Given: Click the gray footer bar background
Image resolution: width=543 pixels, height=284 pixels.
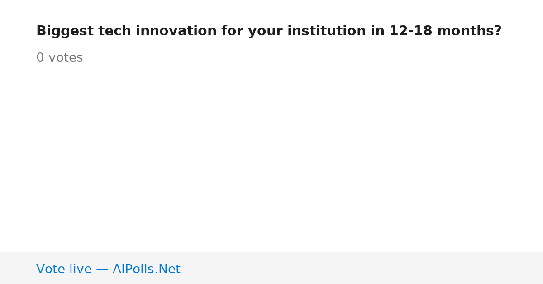Looking at the screenshot, I should coord(362,268).
